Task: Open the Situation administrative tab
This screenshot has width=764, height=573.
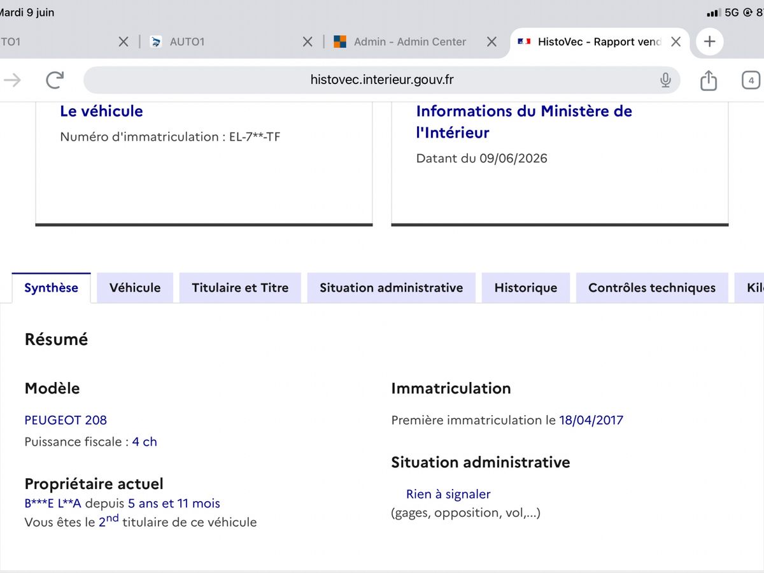Action: point(392,288)
